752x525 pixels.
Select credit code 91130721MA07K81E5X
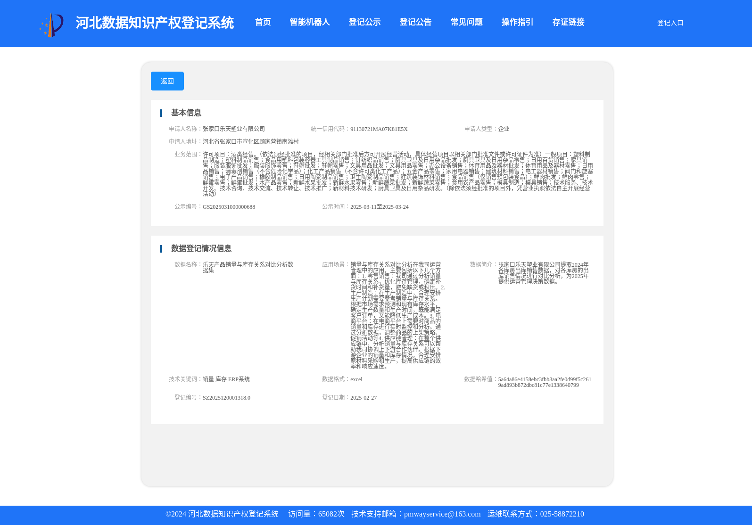tap(379, 129)
